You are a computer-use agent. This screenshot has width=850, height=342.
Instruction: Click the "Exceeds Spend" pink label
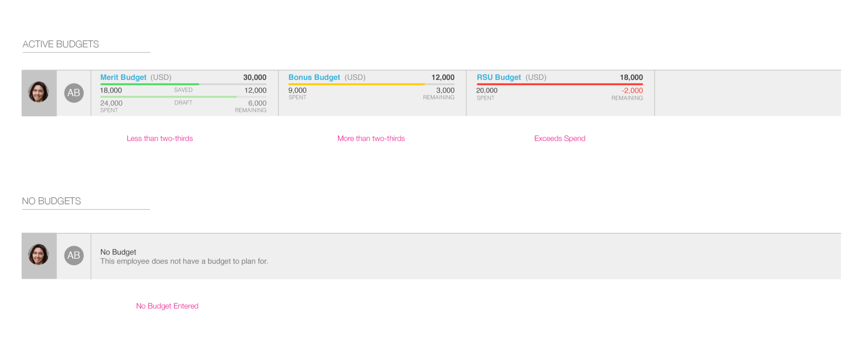[x=560, y=138]
